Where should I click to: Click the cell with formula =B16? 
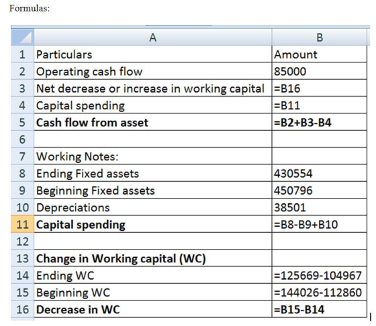pos(320,88)
